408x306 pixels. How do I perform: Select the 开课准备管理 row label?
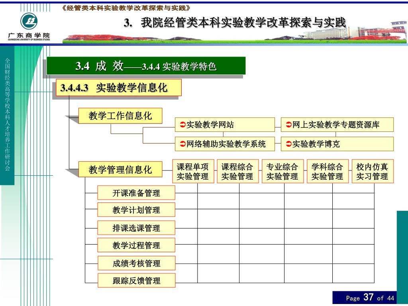point(136,193)
